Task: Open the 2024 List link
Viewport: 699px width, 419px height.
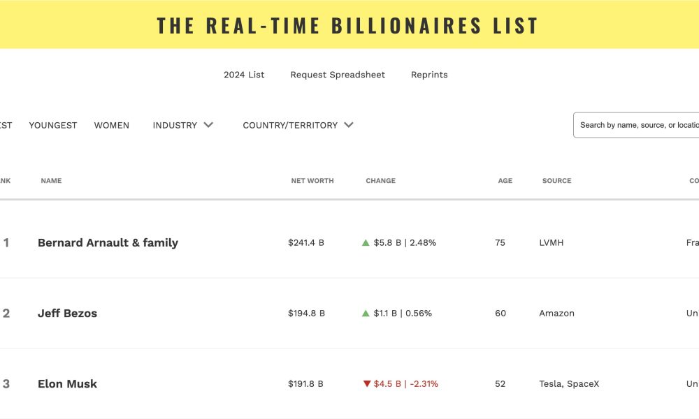Action: tap(244, 75)
